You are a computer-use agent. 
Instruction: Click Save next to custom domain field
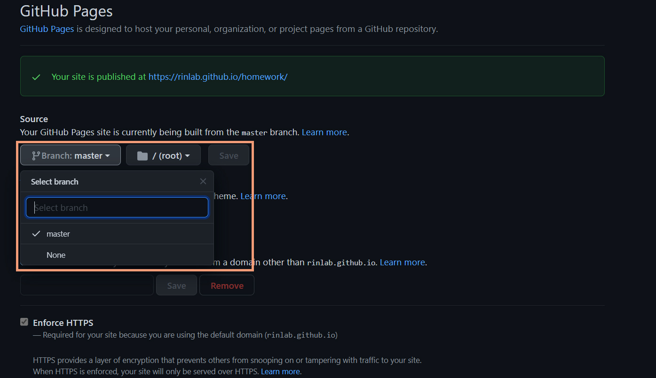[176, 285]
